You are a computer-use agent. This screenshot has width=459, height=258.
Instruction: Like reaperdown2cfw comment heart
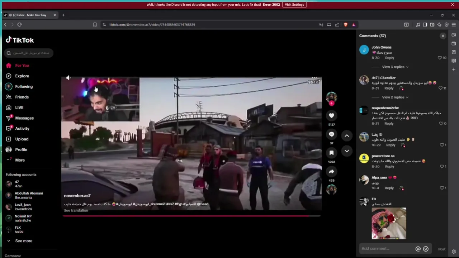click(x=441, y=124)
